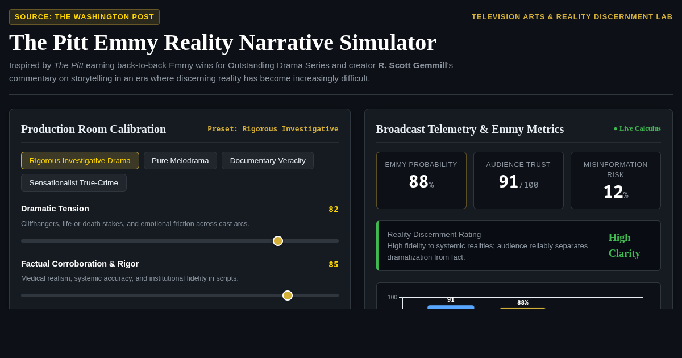Click the Reality Discernment Rating heading

tap(434, 234)
